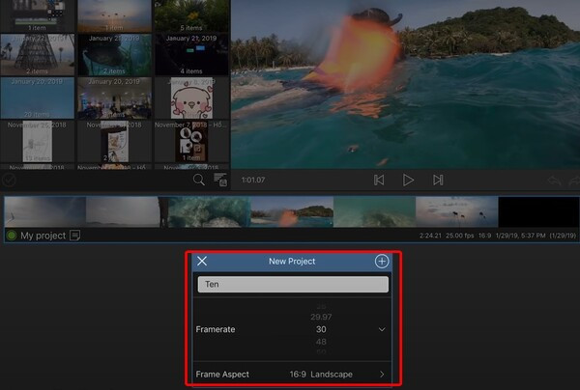Open the Frame Aspect options chevron
This screenshot has width=580, height=390.
(382, 375)
